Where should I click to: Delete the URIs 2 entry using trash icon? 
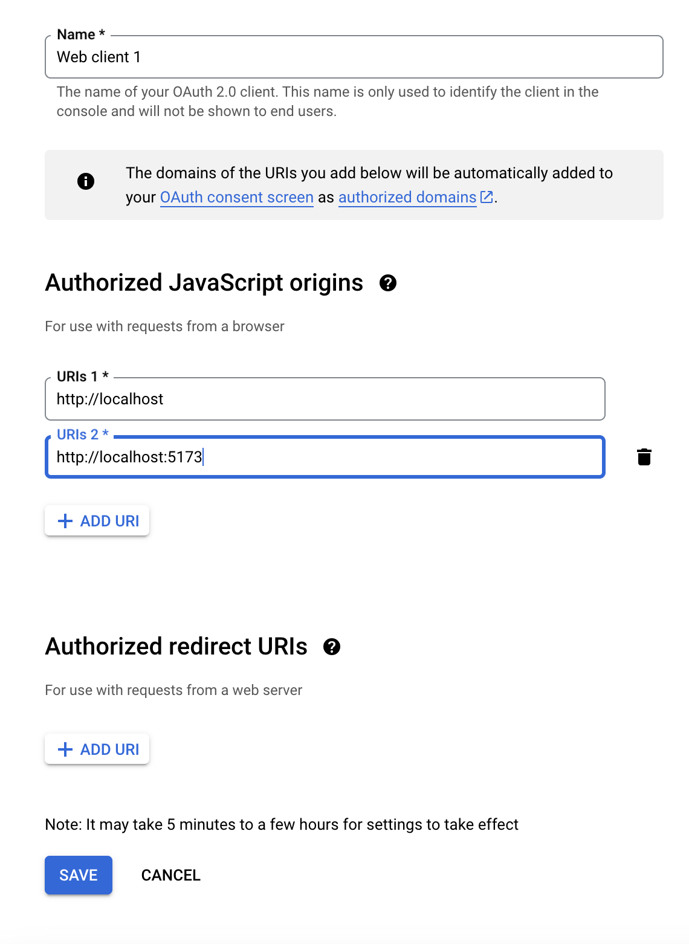(644, 457)
